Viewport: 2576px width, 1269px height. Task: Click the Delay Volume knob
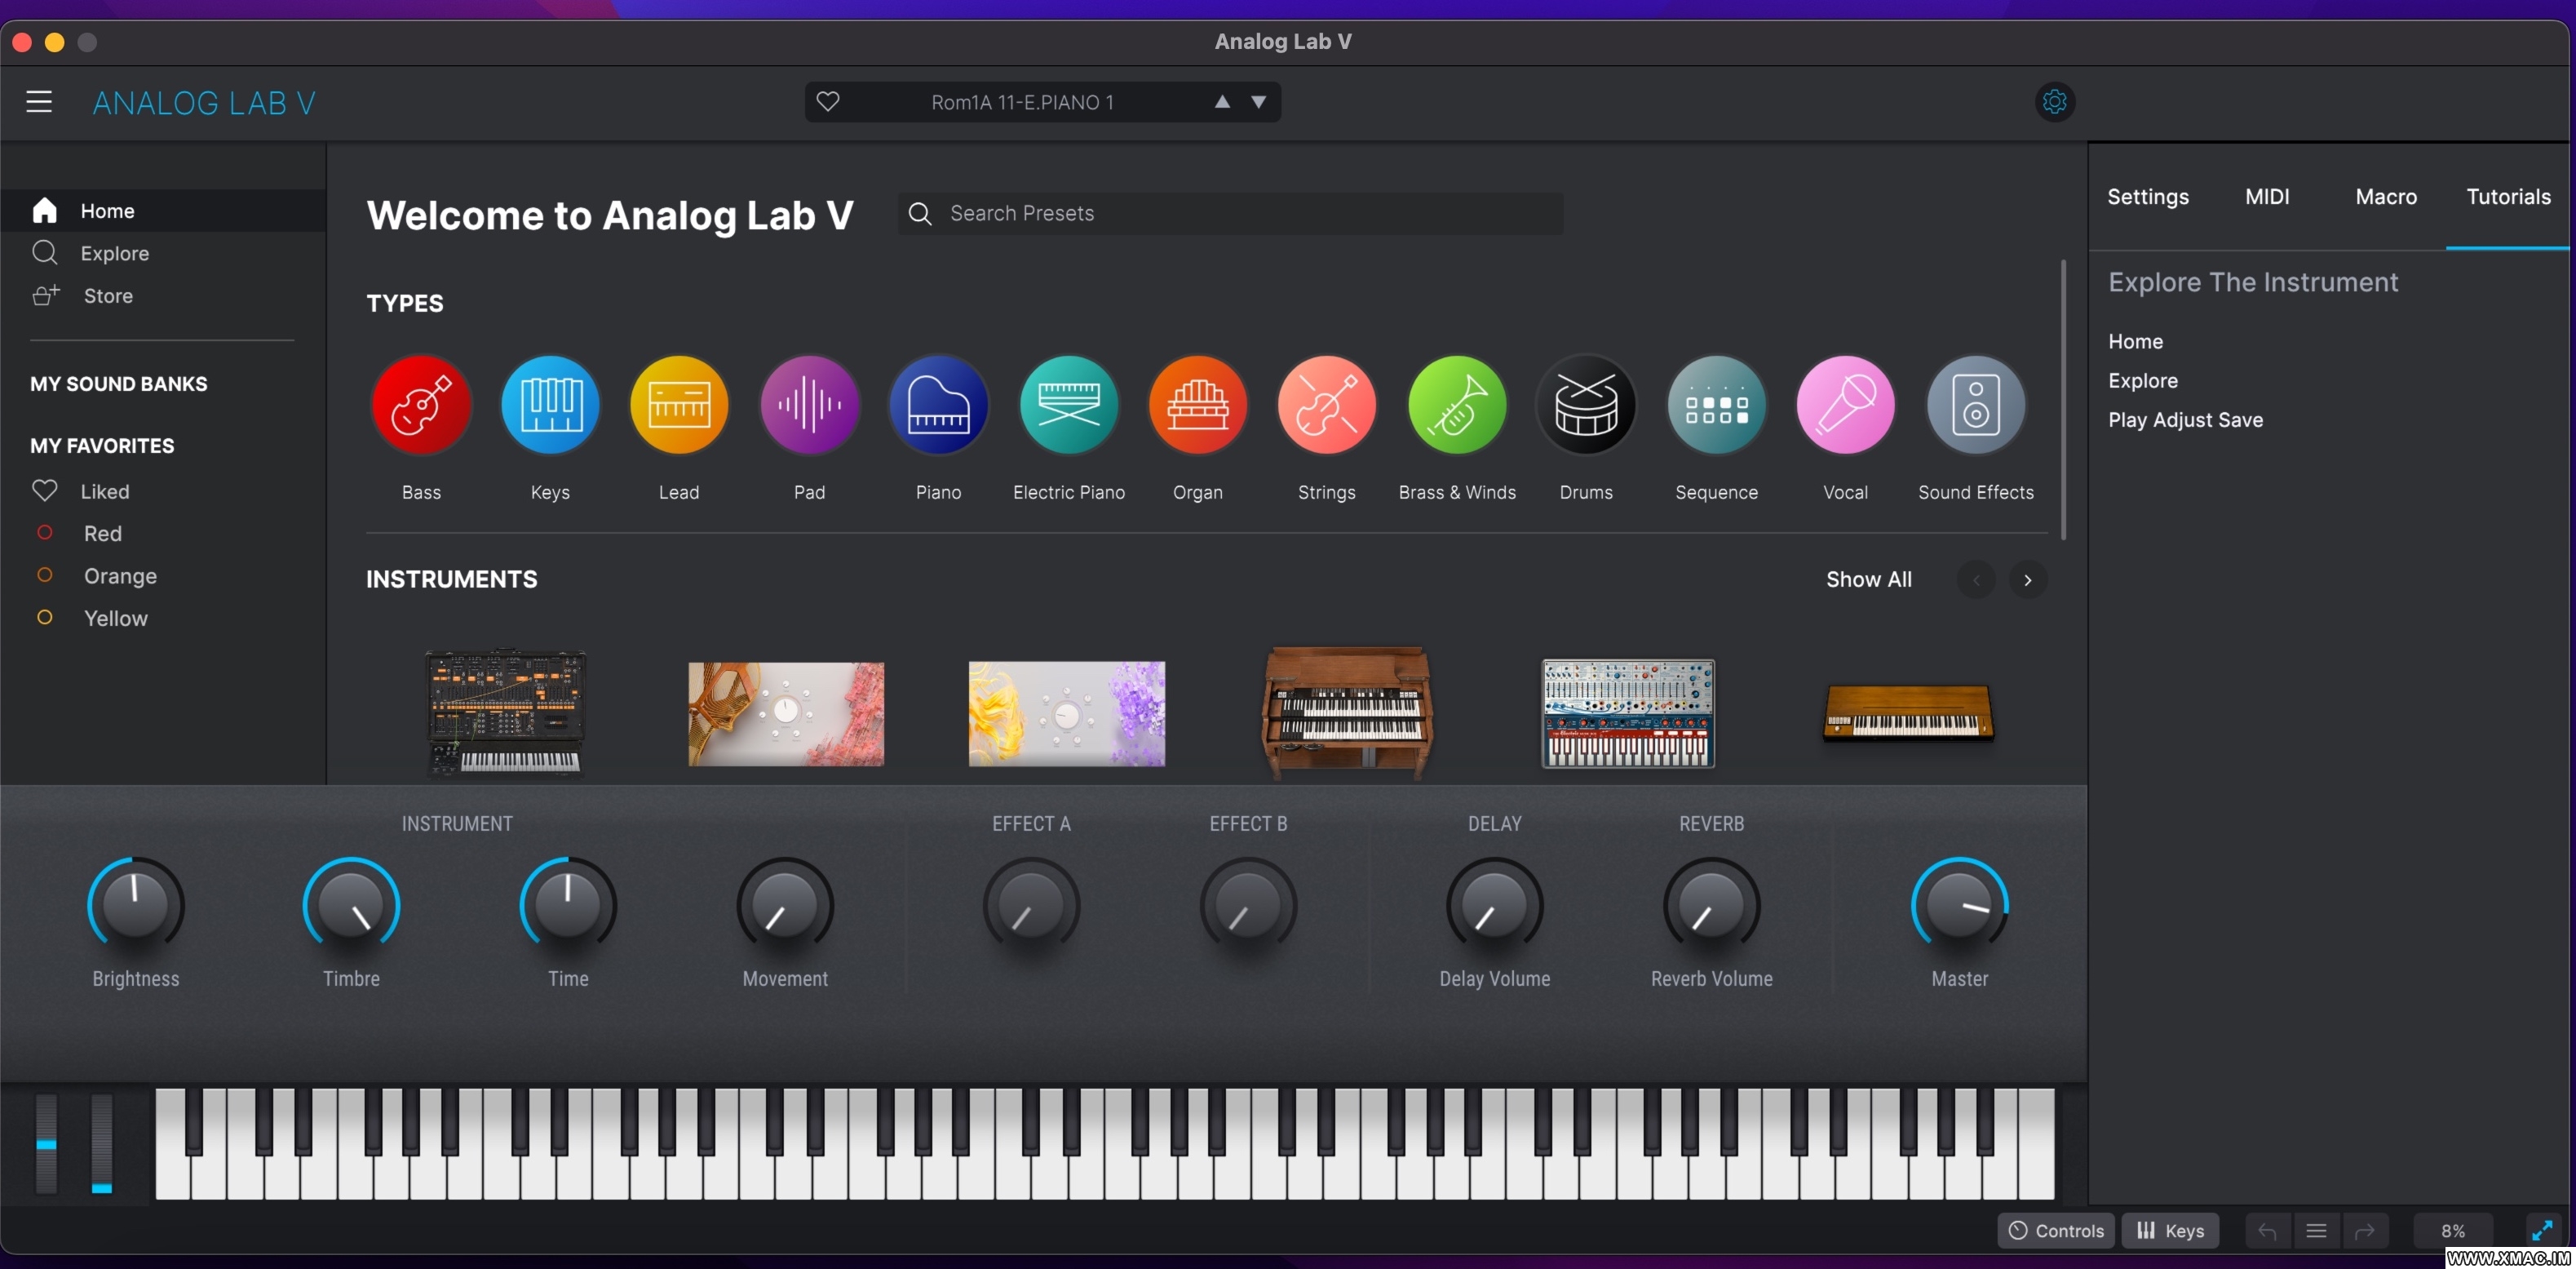pos(1494,905)
